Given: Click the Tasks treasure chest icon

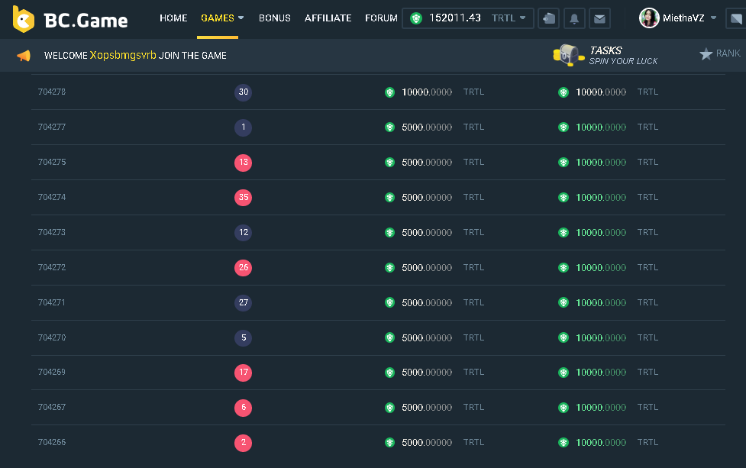Looking at the screenshot, I should (567, 55).
